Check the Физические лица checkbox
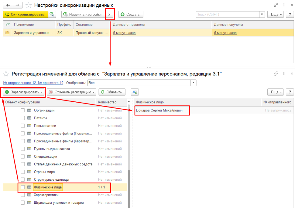 [x=23, y=187]
